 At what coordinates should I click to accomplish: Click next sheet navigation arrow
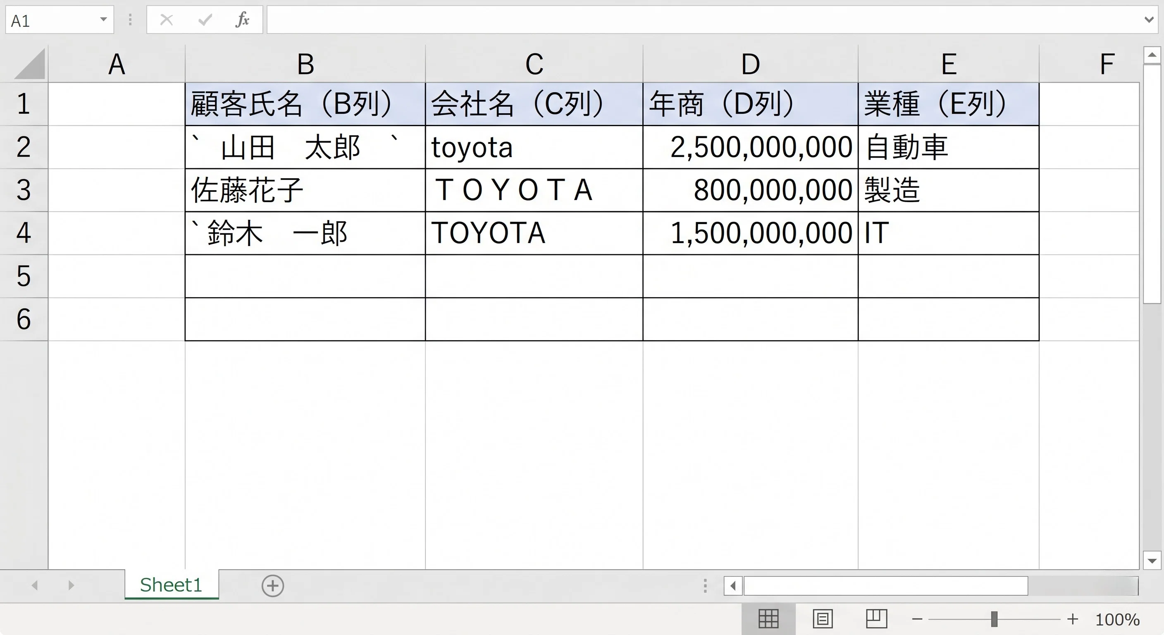click(71, 585)
